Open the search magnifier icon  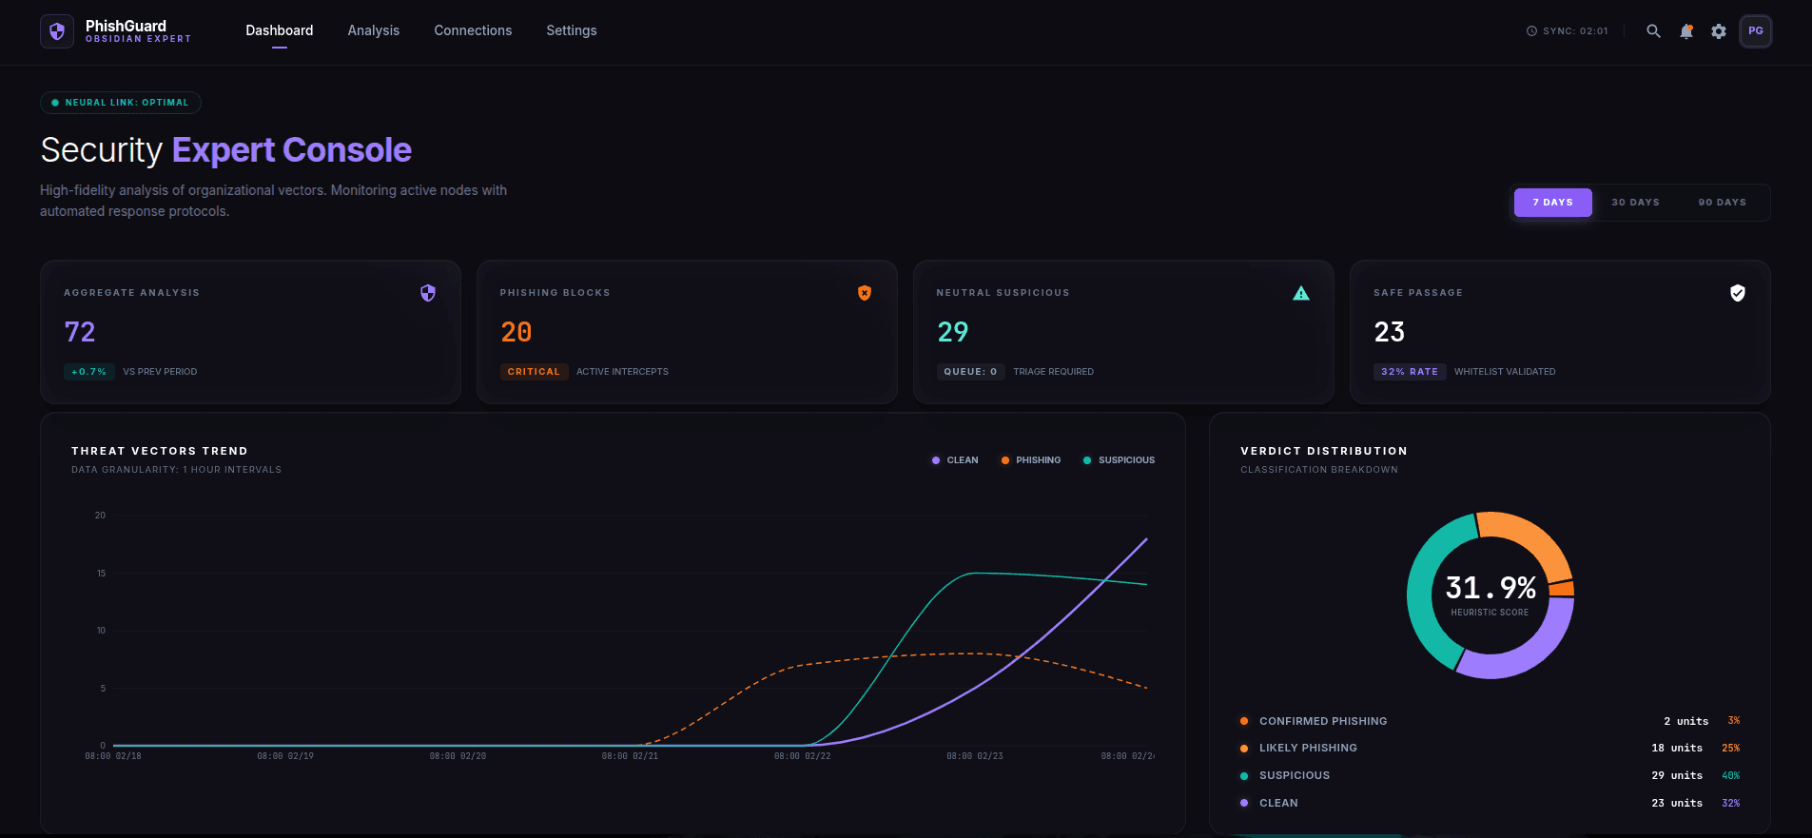[x=1653, y=31]
